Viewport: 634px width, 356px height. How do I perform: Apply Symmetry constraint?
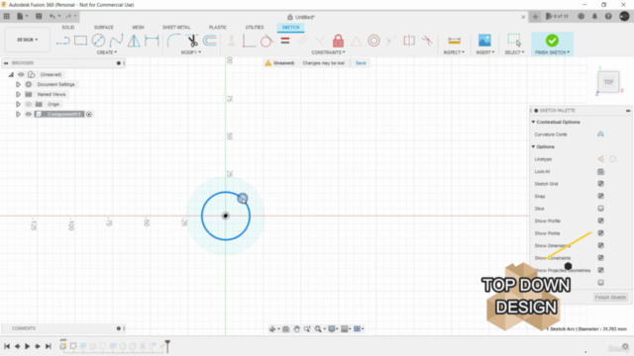tap(409, 41)
